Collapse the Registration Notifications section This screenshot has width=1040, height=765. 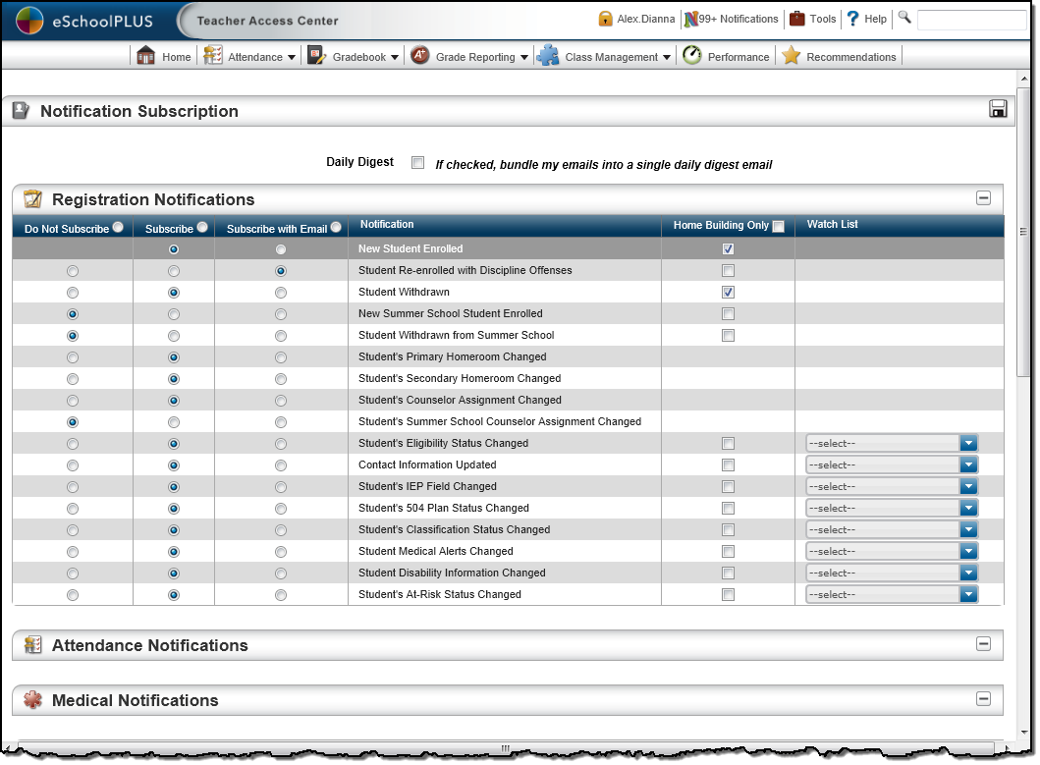[x=983, y=198]
